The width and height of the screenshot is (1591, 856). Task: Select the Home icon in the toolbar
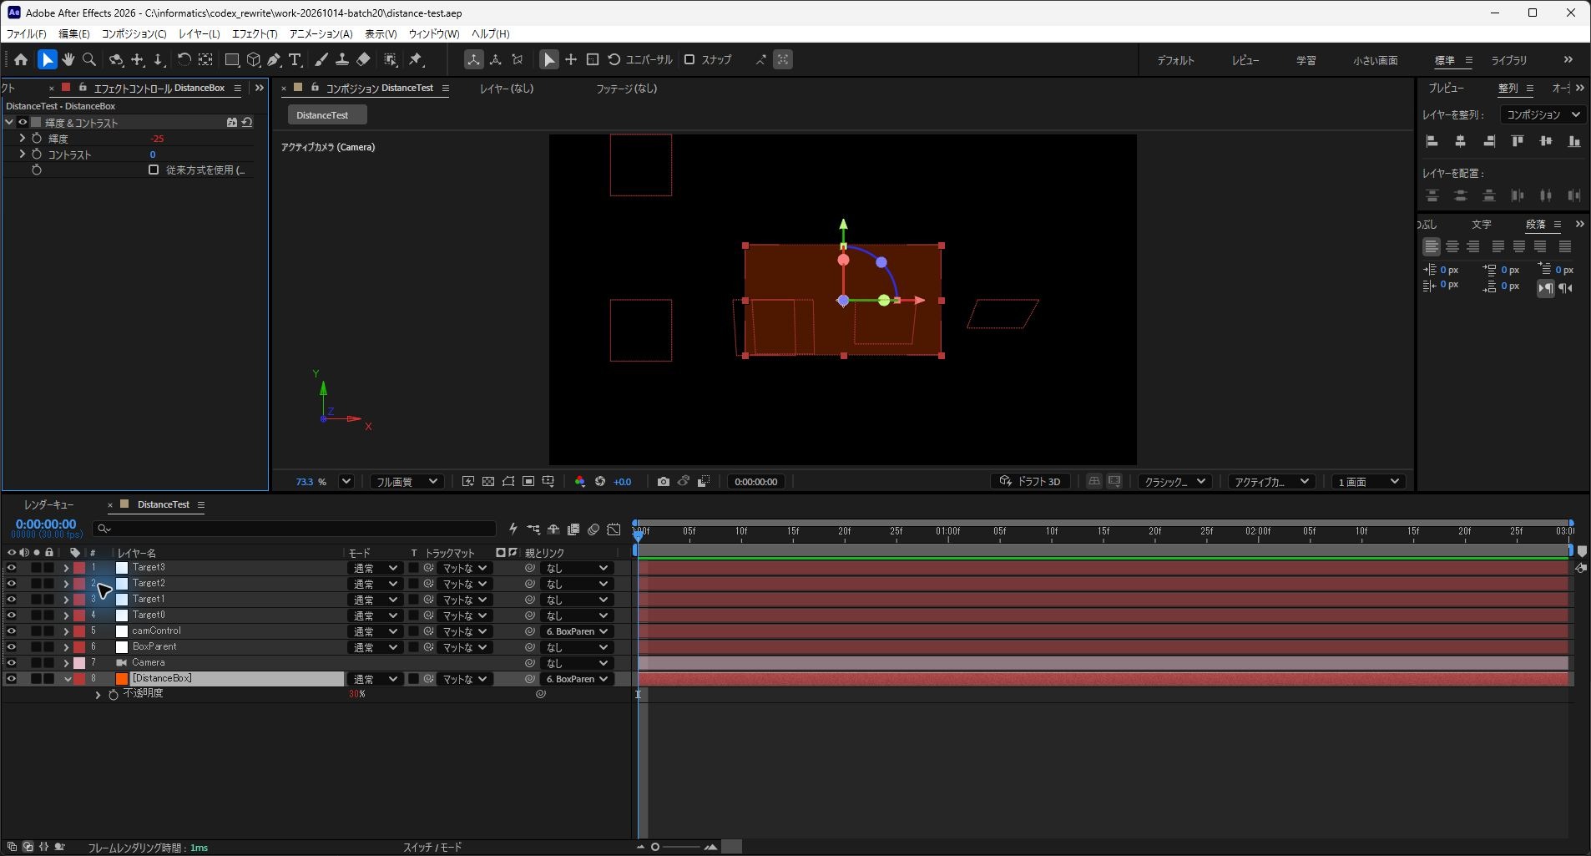[x=21, y=59]
